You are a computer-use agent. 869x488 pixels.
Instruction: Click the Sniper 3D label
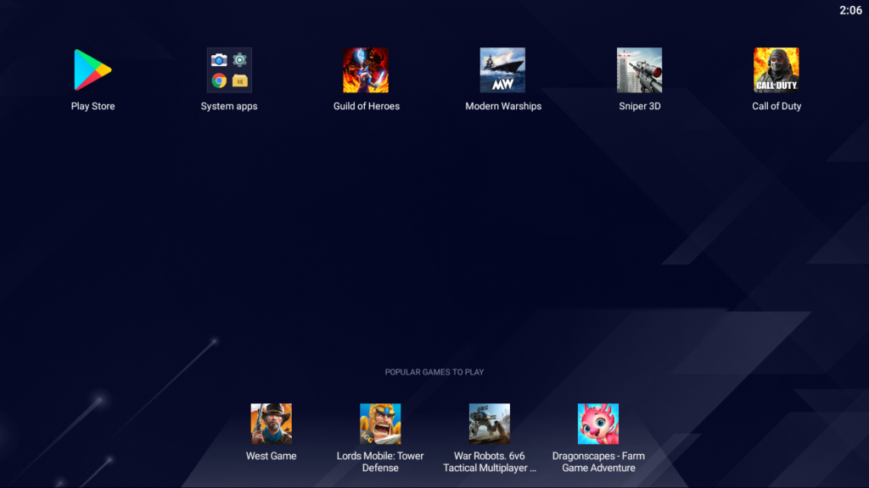tap(640, 106)
